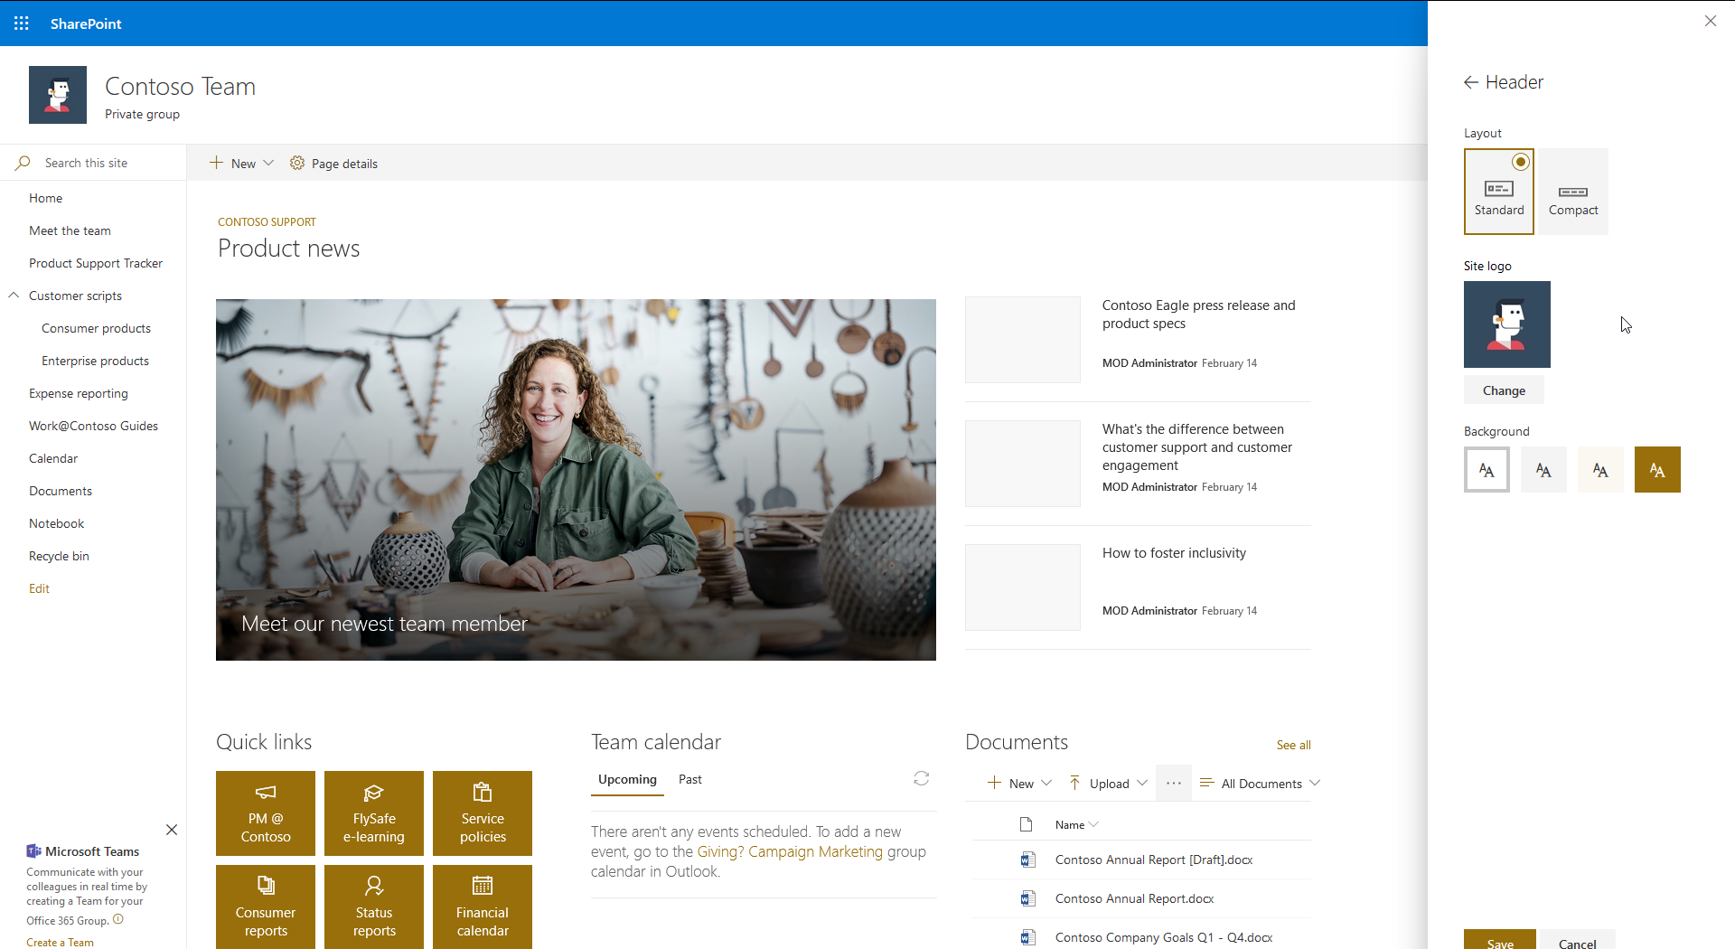This screenshot has height=949, width=1735.
Task: Open Recycle bin in left navigation
Action: click(59, 556)
